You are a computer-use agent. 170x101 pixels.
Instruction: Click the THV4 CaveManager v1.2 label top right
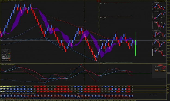(160, 1)
